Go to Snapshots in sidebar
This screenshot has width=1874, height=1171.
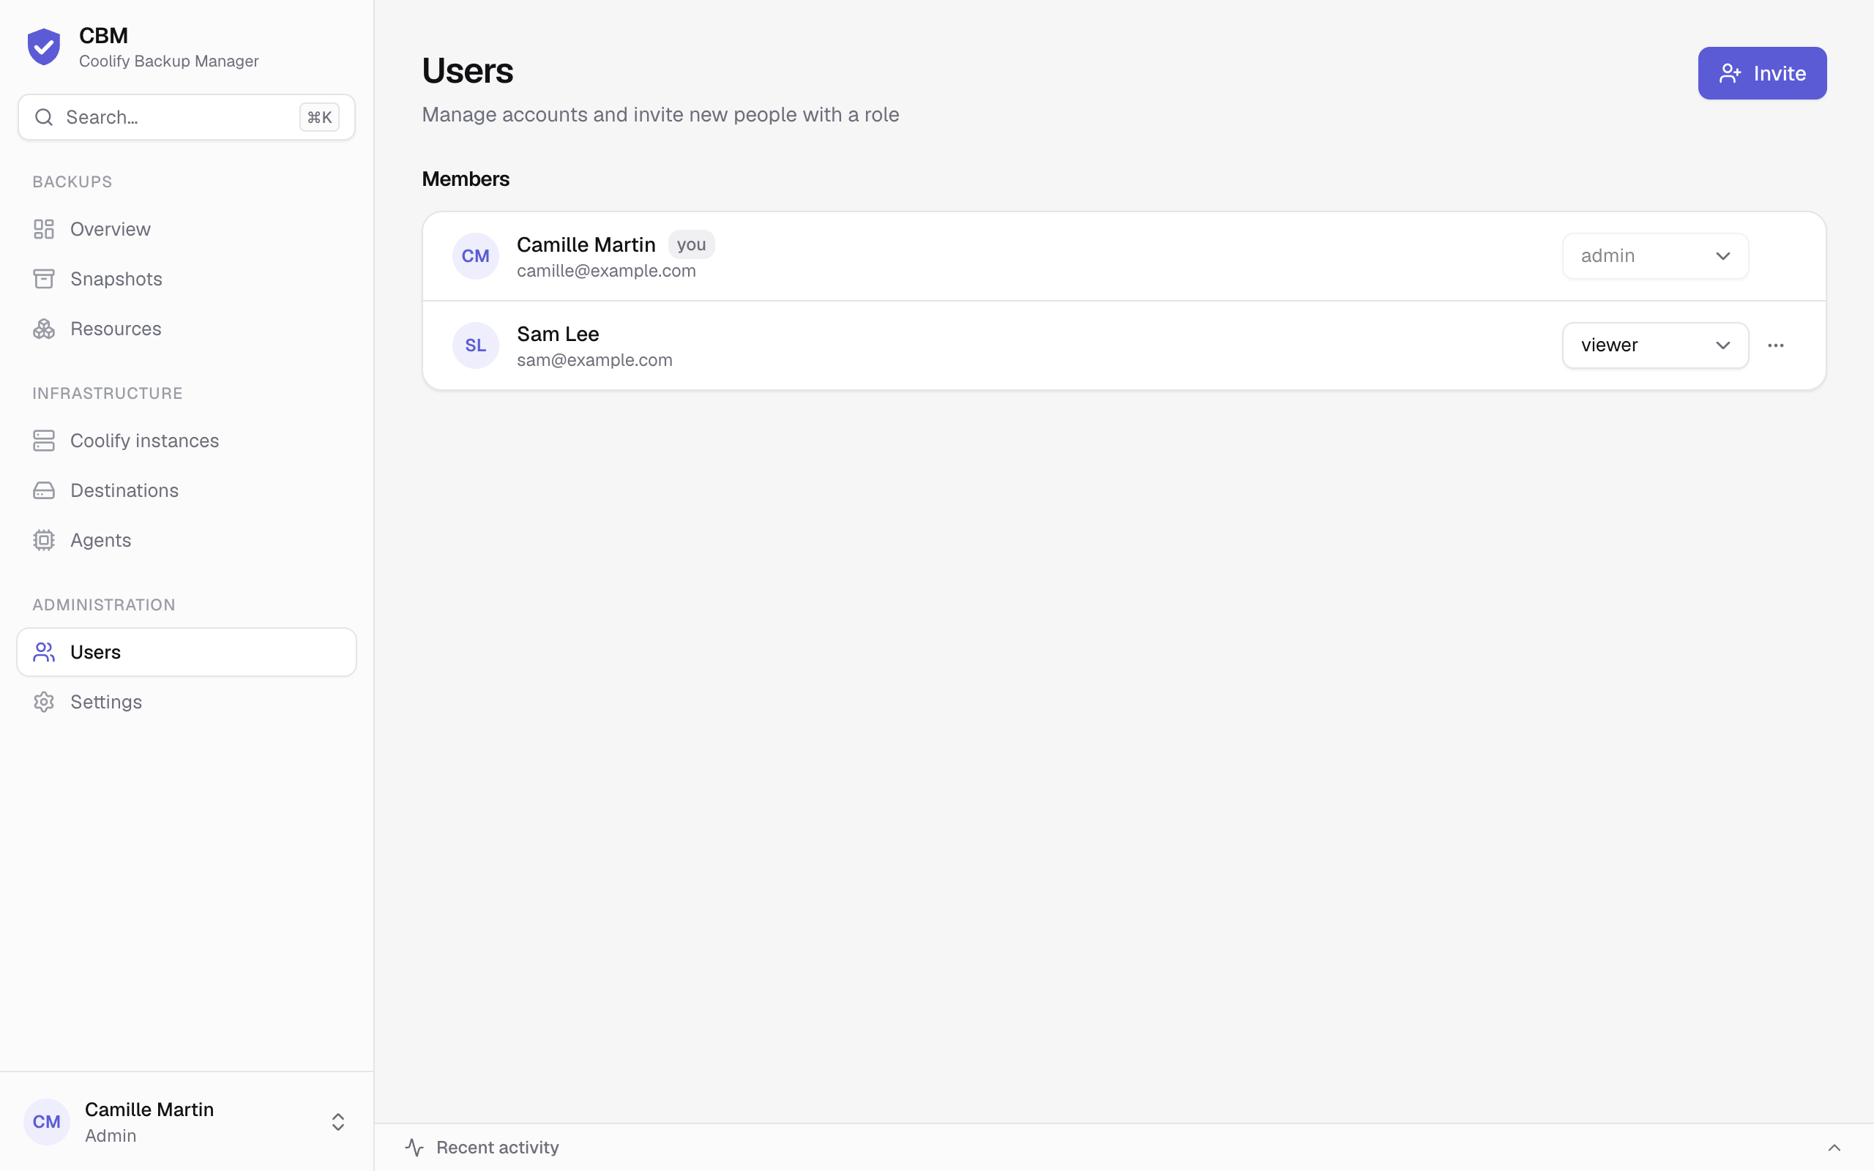(187, 279)
